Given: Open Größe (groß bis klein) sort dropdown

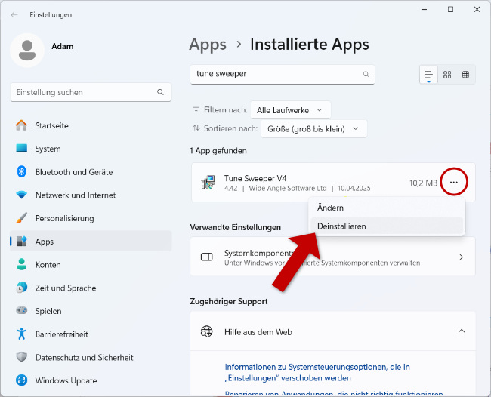Looking at the screenshot, I should tap(313, 128).
